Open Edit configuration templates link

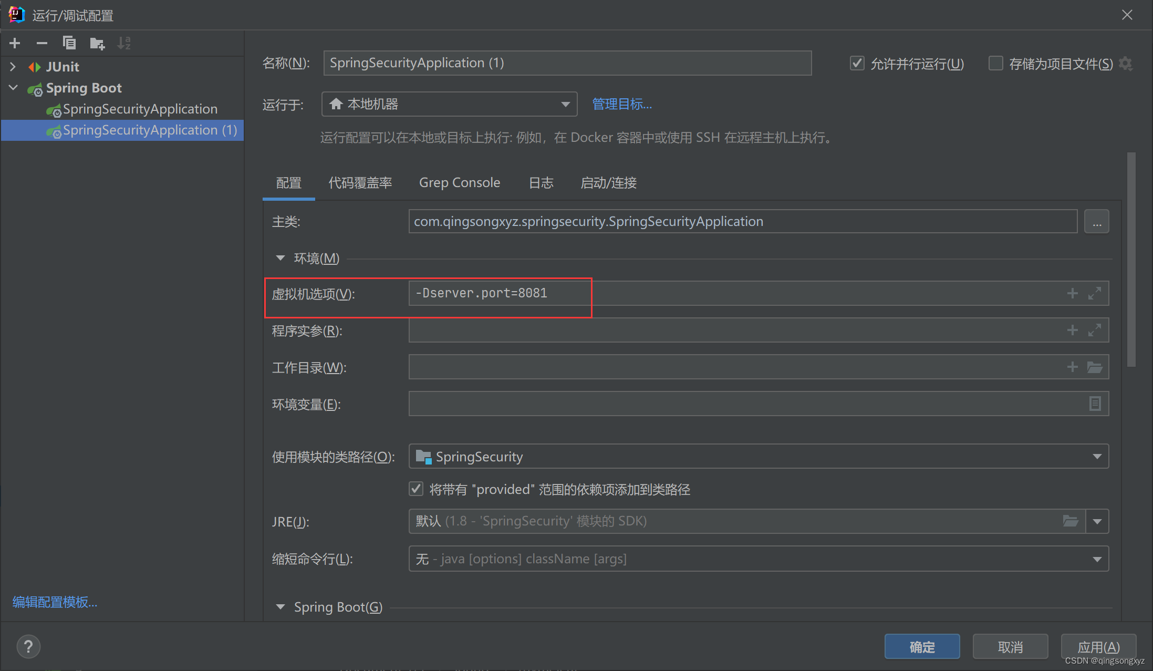[x=55, y=602]
